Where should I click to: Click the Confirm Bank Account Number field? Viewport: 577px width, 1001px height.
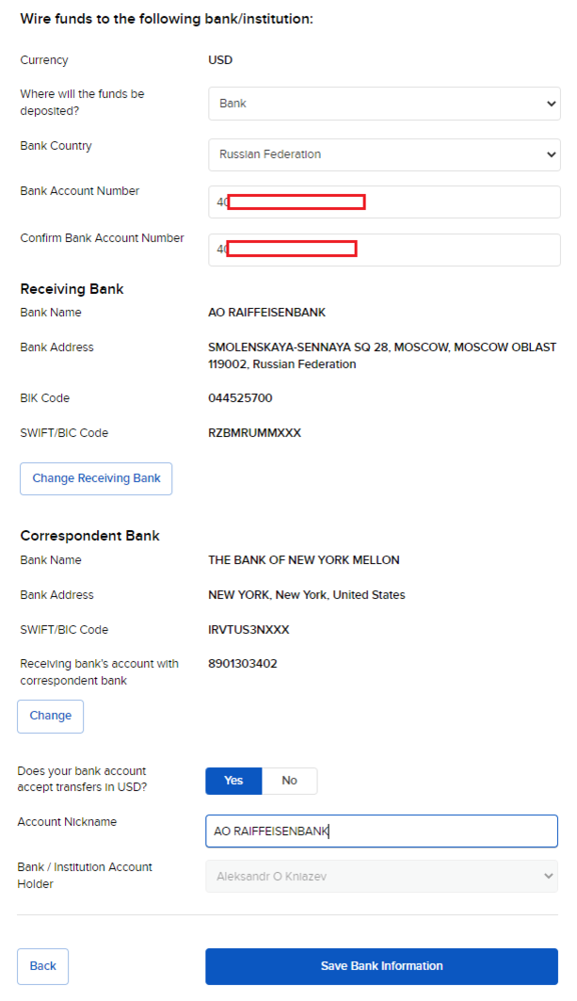[381, 249]
